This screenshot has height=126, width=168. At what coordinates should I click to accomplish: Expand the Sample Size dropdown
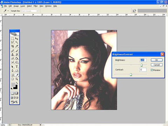[38, 11]
